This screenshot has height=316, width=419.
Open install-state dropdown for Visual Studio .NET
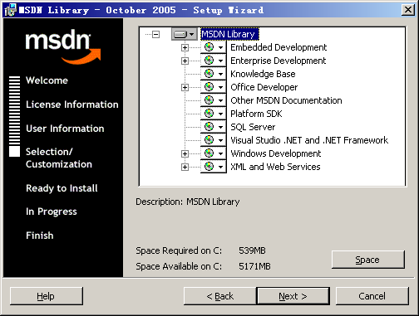pos(213,140)
